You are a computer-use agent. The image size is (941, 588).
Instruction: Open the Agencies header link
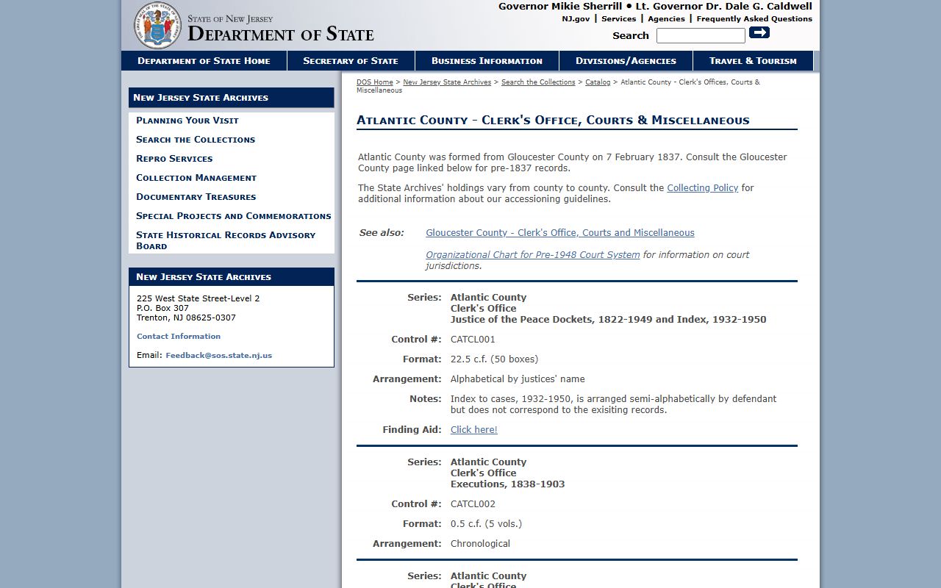pos(666,19)
